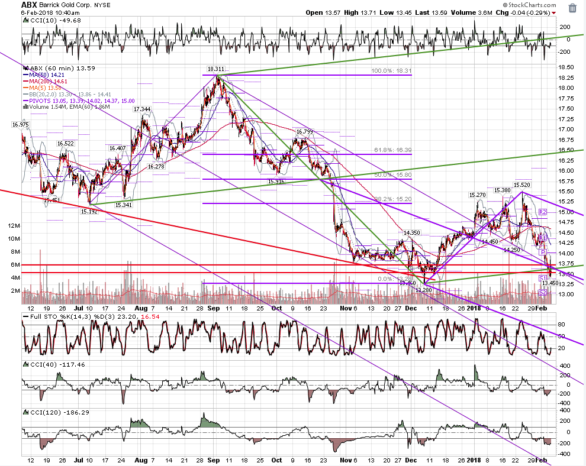Click the P pivot point marker

coord(543,253)
